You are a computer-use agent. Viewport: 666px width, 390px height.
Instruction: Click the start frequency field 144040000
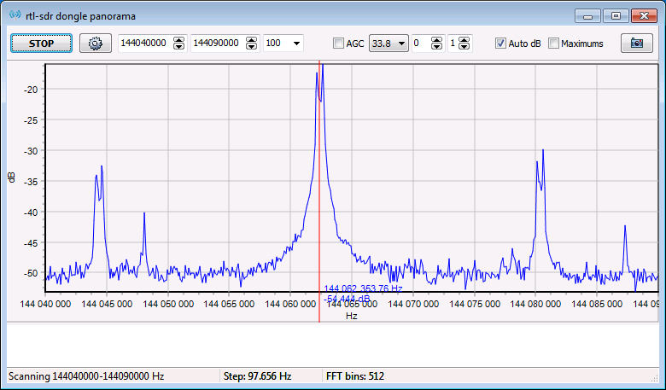pos(145,44)
